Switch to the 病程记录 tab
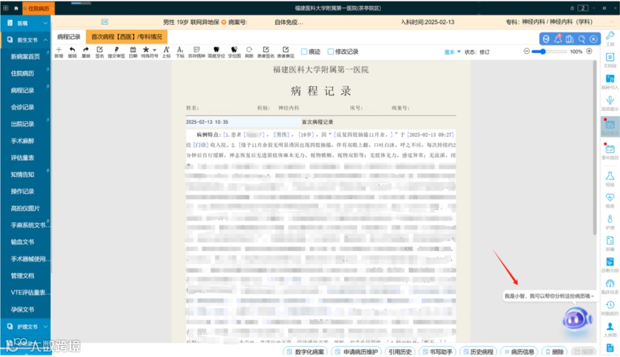Viewport: 620px width, 357px height. (68, 37)
